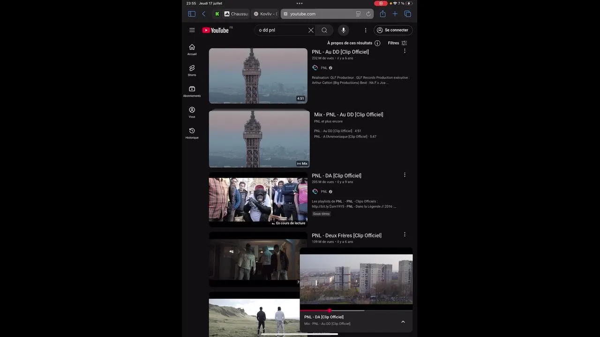Screen dimensions: 600x337
Task: Tap the red screen recording indicator
Action: pos(381,3)
